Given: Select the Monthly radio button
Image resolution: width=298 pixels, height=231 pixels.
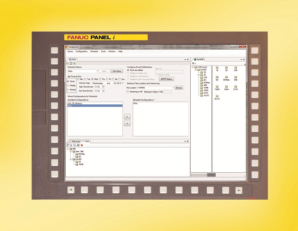Looking at the screenshot, I should click(x=68, y=90).
